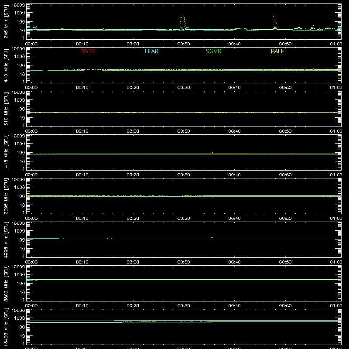This screenshot has width=349, height=349.
Task: Click the yellow burst near 00:30 at 245 MHz
Action: pyautogui.click(x=182, y=23)
